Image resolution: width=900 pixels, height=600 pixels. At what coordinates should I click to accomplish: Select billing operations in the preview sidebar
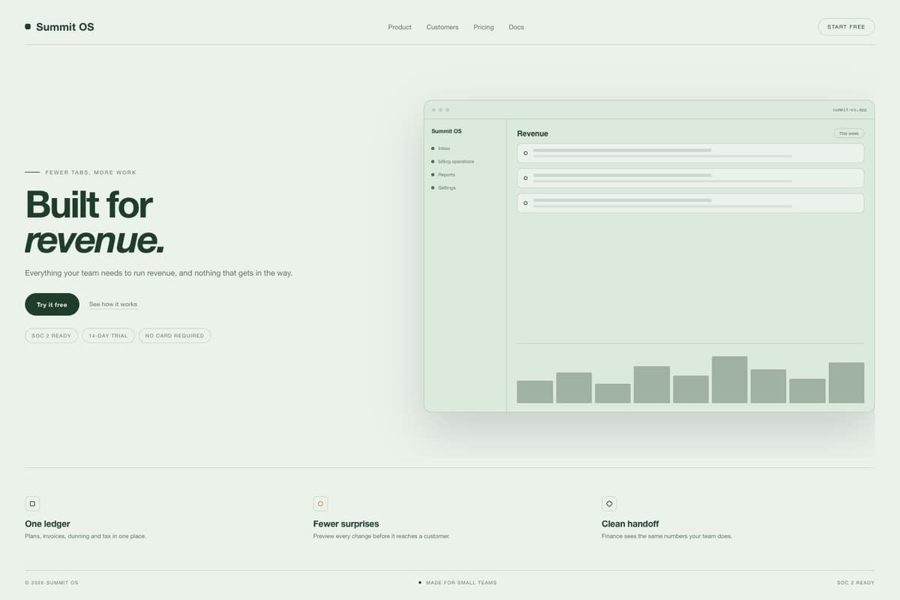[453, 161]
